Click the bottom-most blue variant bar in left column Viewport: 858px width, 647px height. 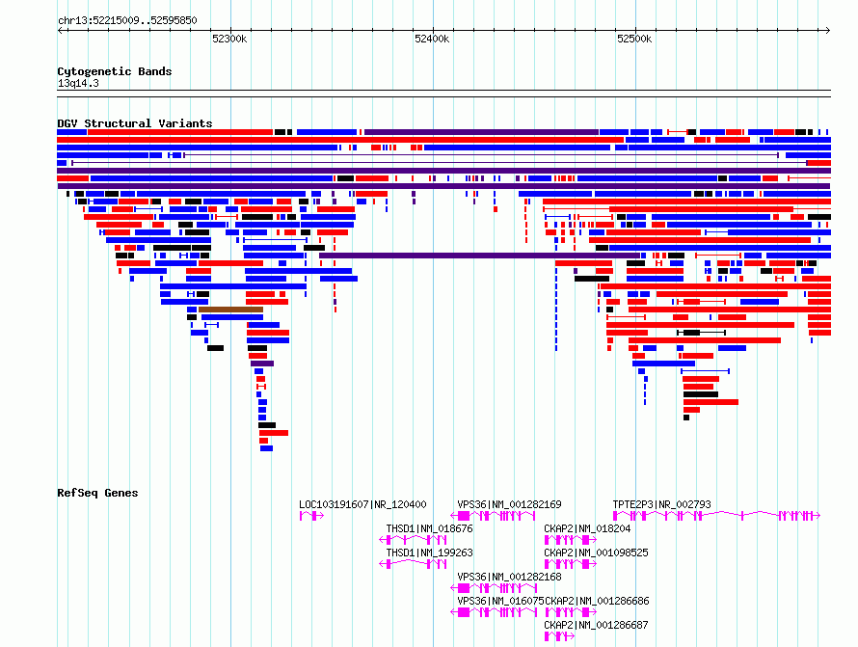(266, 448)
